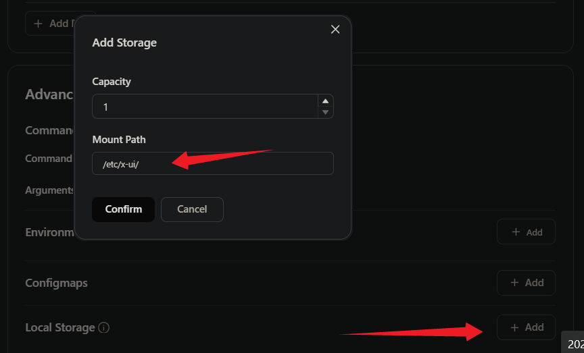The width and height of the screenshot is (584, 353).
Task: Click the plus icon in Environment Add
Action: [x=516, y=232]
